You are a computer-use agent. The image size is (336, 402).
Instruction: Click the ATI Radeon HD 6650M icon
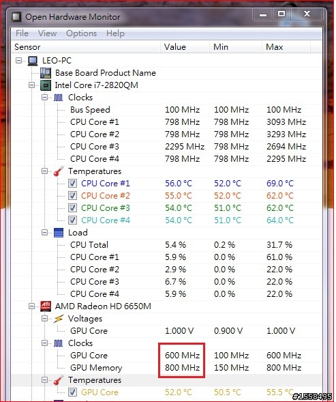(x=46, y=306)
